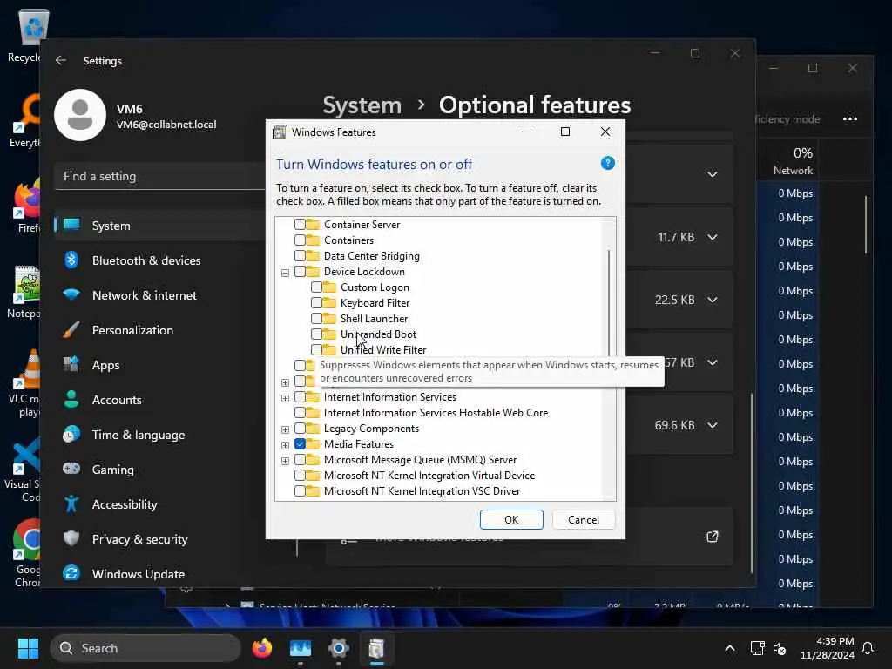This screenshot has height=669, width=892.
Task: Open System in the Settings sidebar
Action: pyautogui.click(x=159, y=226)
